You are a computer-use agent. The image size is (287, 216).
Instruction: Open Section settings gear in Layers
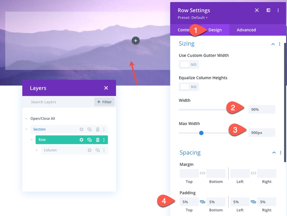pos(82,130)
